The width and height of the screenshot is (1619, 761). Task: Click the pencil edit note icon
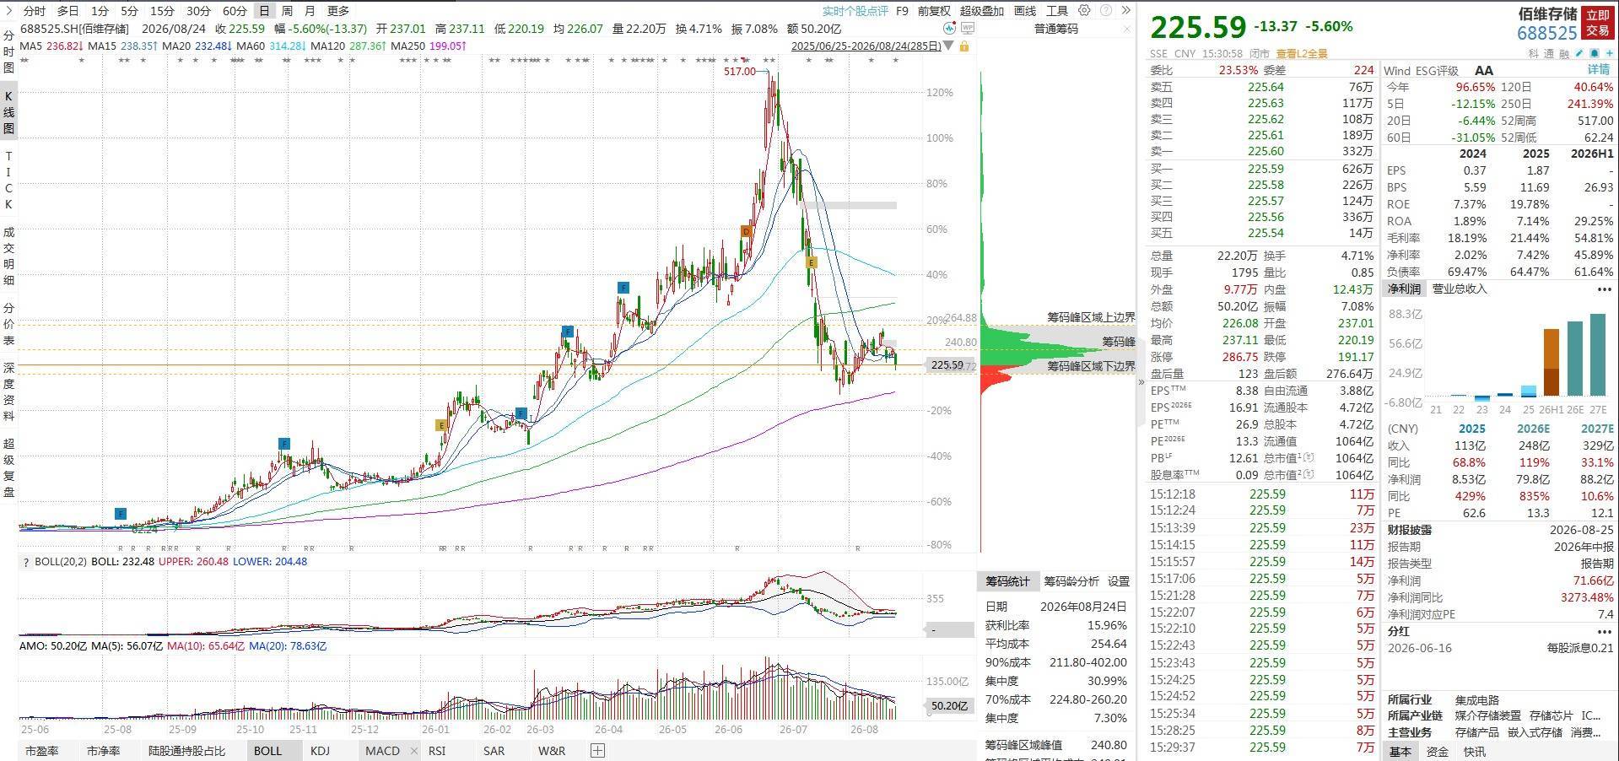point(1579,53)
